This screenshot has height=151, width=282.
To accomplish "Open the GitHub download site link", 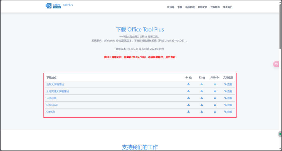I will (x=50, y=112).
